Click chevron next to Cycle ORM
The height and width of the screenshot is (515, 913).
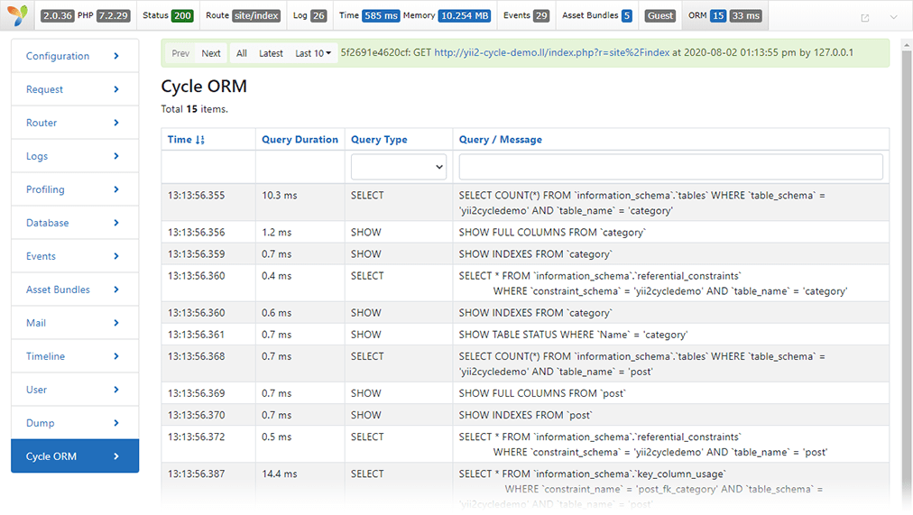click(x=116, y=456)
